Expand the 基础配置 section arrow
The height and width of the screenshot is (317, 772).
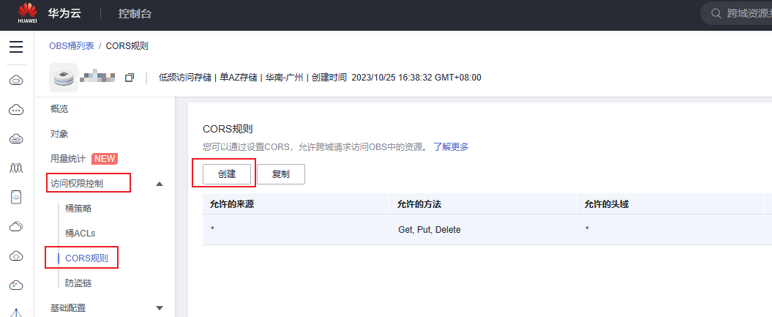tap(160, 308)
